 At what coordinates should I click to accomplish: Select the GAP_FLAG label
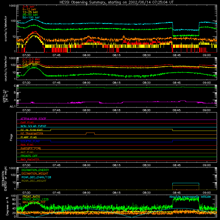(x=27, y=122)
